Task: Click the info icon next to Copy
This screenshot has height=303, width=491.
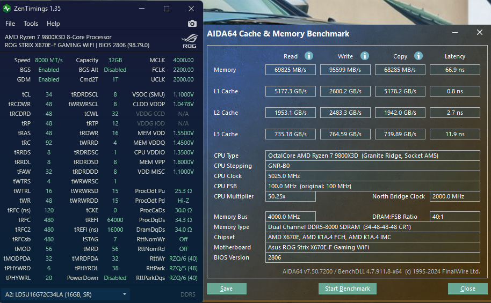Action: pyautogui.click(x=418, y=56)
